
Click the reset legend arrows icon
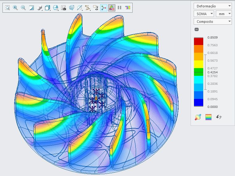(x=219, y=117)
